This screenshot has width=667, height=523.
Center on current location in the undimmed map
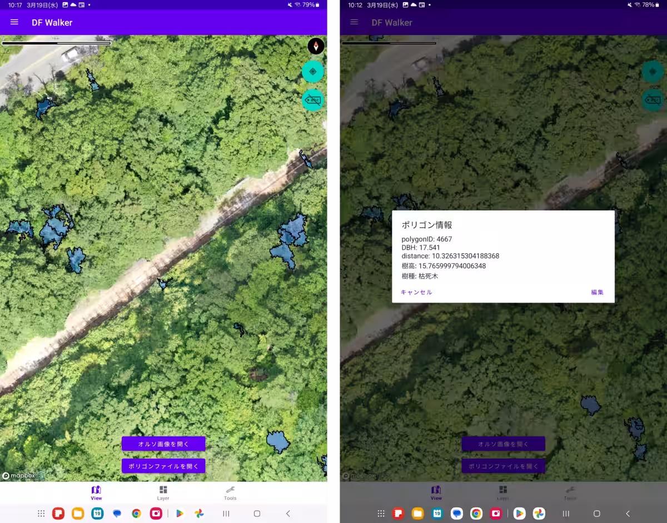point(313,72)
